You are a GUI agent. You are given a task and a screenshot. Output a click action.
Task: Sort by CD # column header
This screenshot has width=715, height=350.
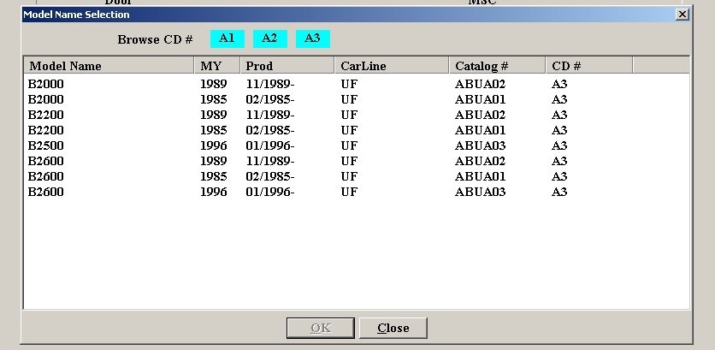589,66
